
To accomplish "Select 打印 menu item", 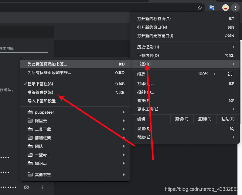I will (185, 84).
